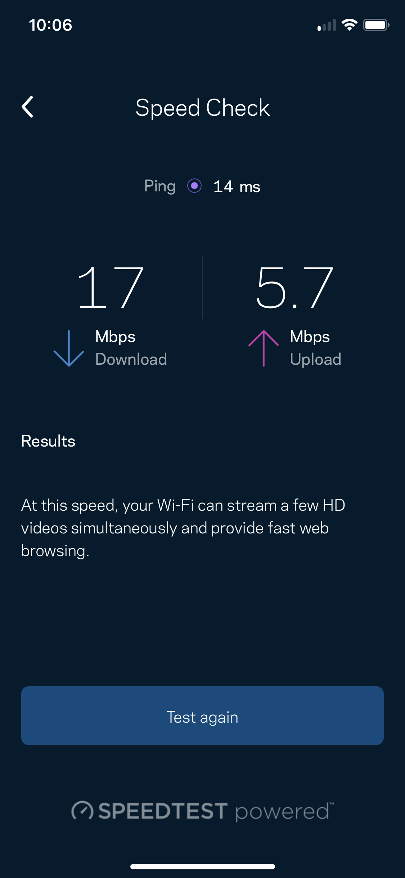Tap the Download label

click(x=131, y=359)
